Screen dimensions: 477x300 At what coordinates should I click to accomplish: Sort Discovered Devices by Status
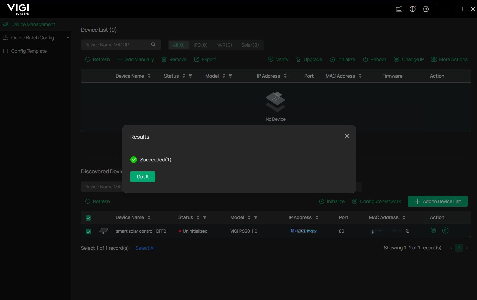(x=198, y=217)
